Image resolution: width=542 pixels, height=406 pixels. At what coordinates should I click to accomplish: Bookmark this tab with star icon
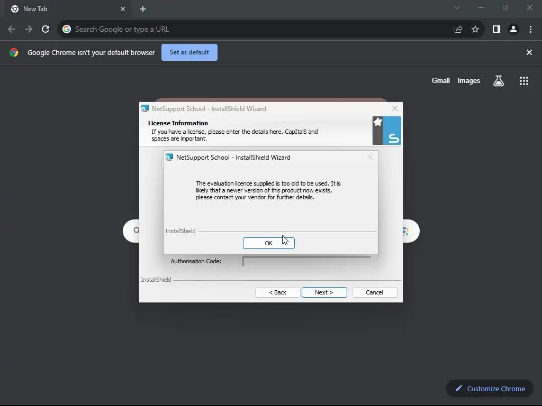[475, 30]
